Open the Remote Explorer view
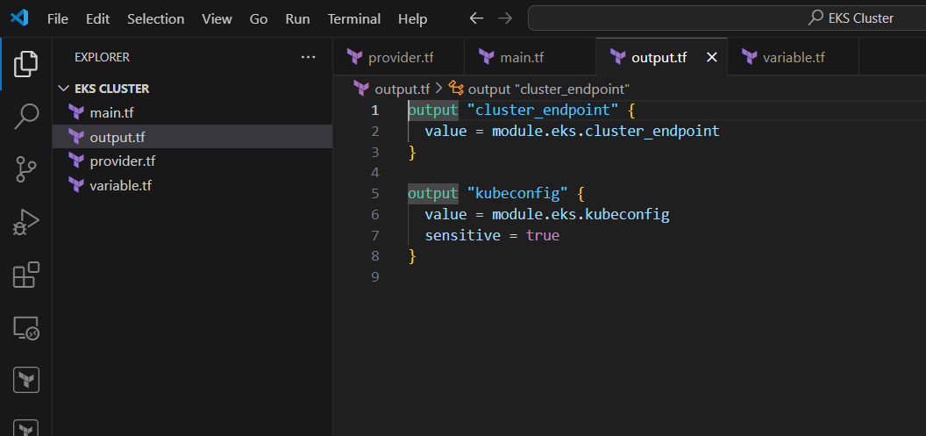Viewport: 926px width, 436px height. pos(26,327)
